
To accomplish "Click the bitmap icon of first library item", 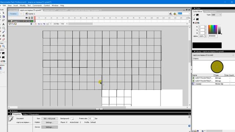I will click(194, 78).
